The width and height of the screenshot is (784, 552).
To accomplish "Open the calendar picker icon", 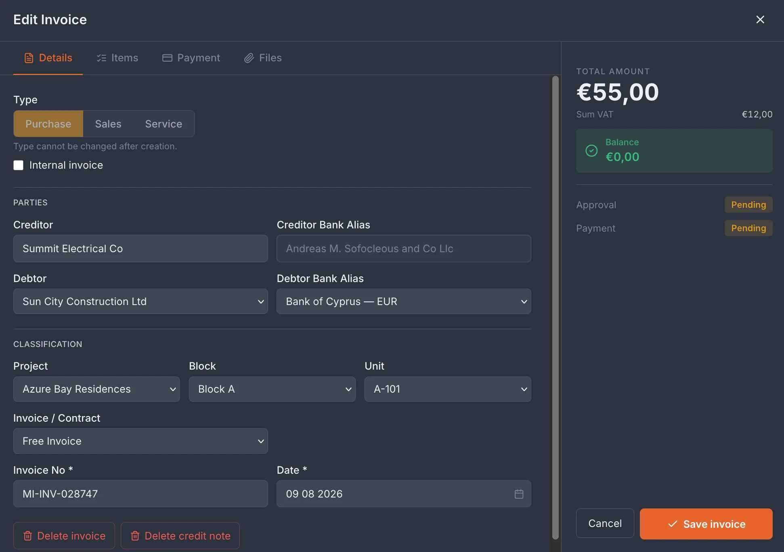I will (519, 494).
